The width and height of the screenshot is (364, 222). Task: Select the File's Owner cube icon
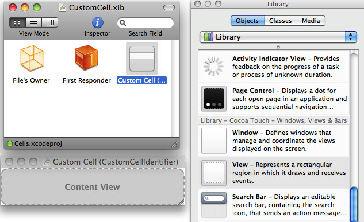pyautogui.click(x=32, y=59)
